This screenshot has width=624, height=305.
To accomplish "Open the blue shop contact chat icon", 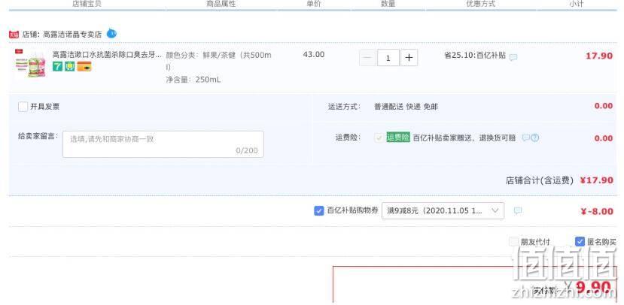I will coord(111,34).
